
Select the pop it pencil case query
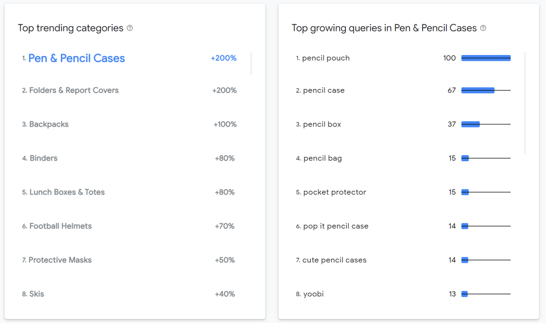pos(336,226)
